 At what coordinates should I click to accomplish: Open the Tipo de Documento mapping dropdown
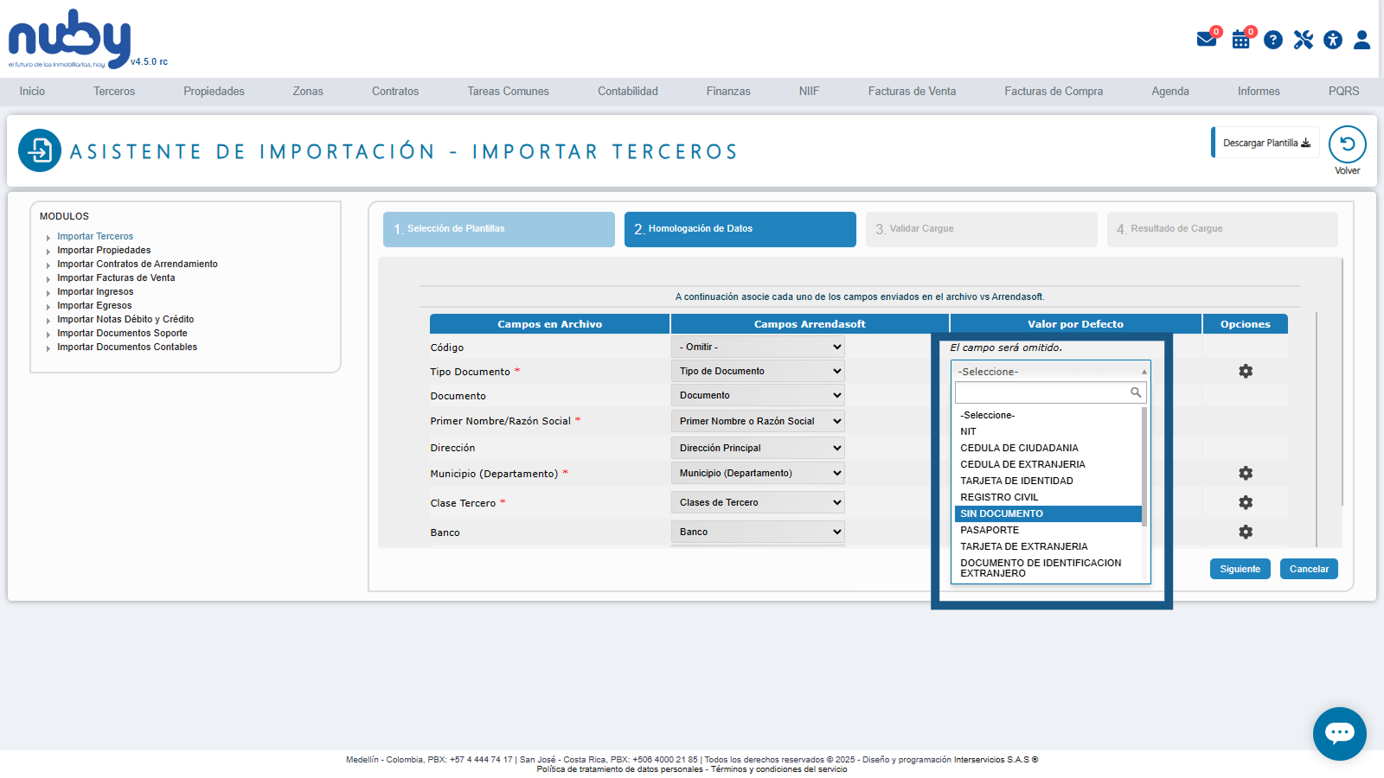pos(758,371)
